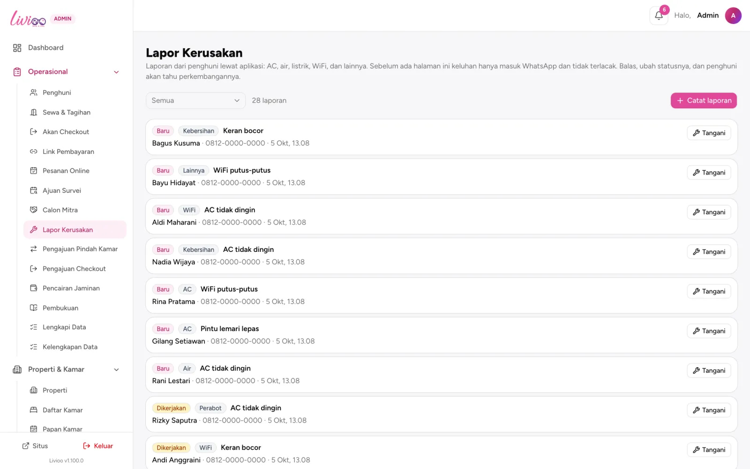Click Tangani for Andi Anggraini report

[x=709, y=450]
